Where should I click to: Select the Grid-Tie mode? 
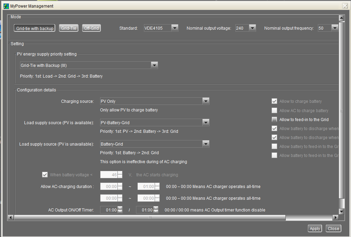click(69, 28)
